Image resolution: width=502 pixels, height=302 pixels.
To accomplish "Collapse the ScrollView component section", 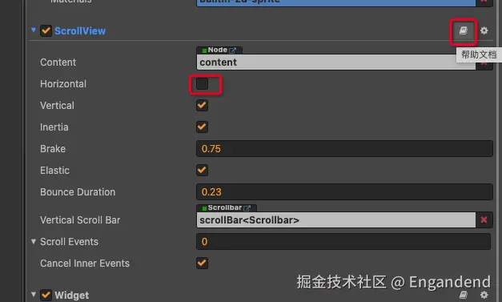I will click(x=34, y=30).
